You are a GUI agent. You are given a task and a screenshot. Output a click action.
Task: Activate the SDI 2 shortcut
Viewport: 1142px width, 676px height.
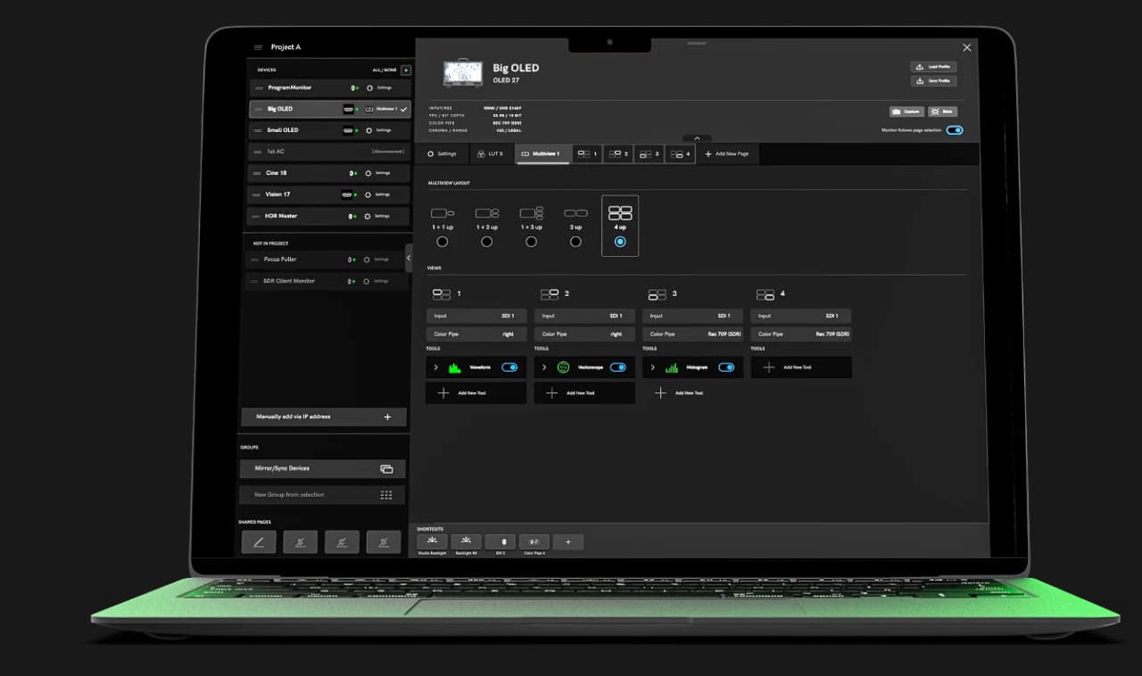500,541
